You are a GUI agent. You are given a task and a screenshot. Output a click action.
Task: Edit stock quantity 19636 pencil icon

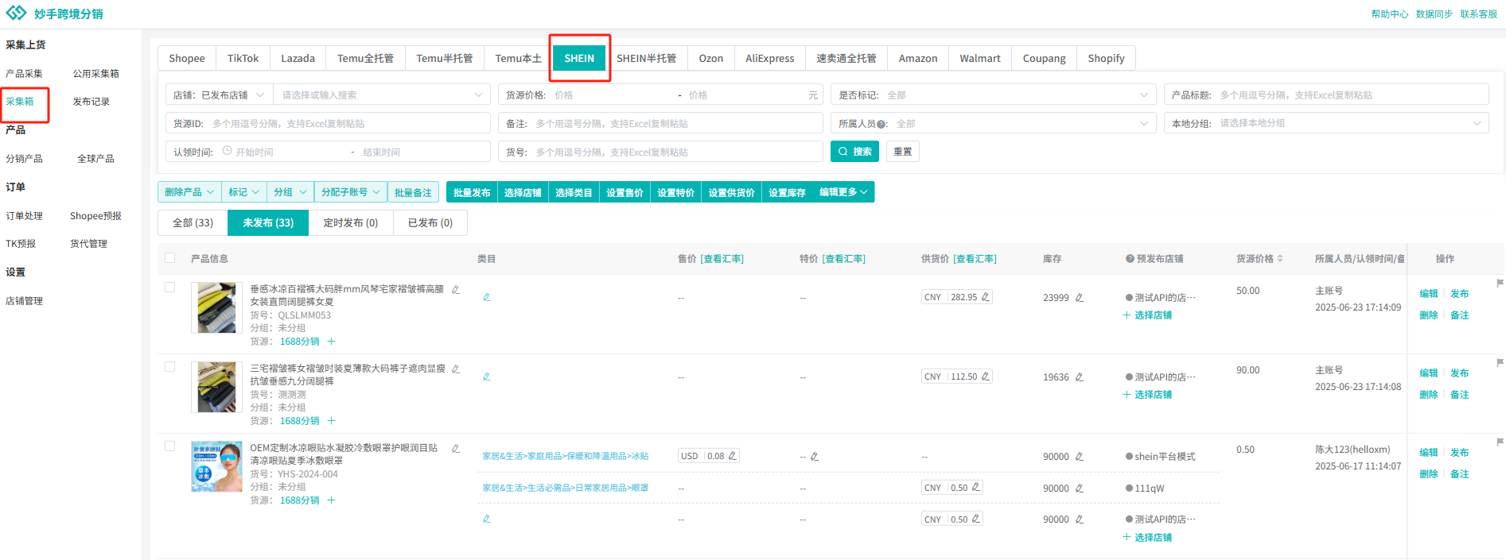(1080, 377)
